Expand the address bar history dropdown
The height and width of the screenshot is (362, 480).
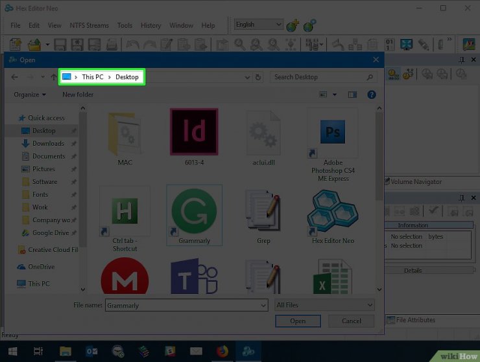247,77
